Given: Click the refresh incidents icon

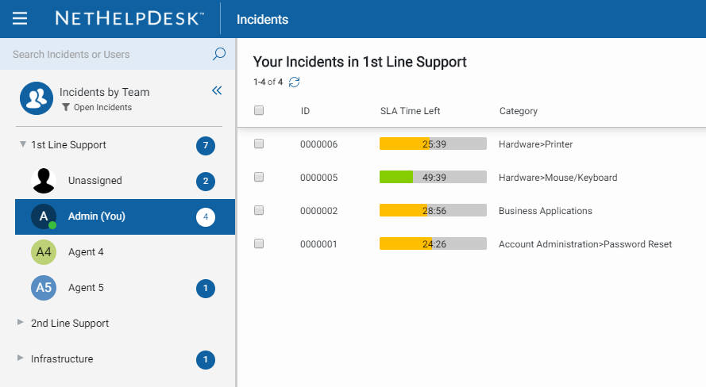Looking at the screenshot, I should (x=295, y=82).
